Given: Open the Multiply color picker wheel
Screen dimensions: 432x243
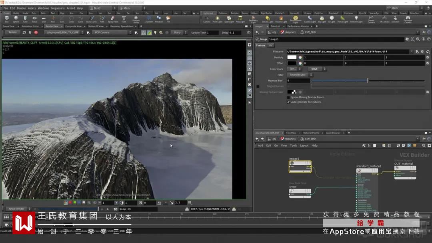Looking at the screenshot, I should coord(300,58).
